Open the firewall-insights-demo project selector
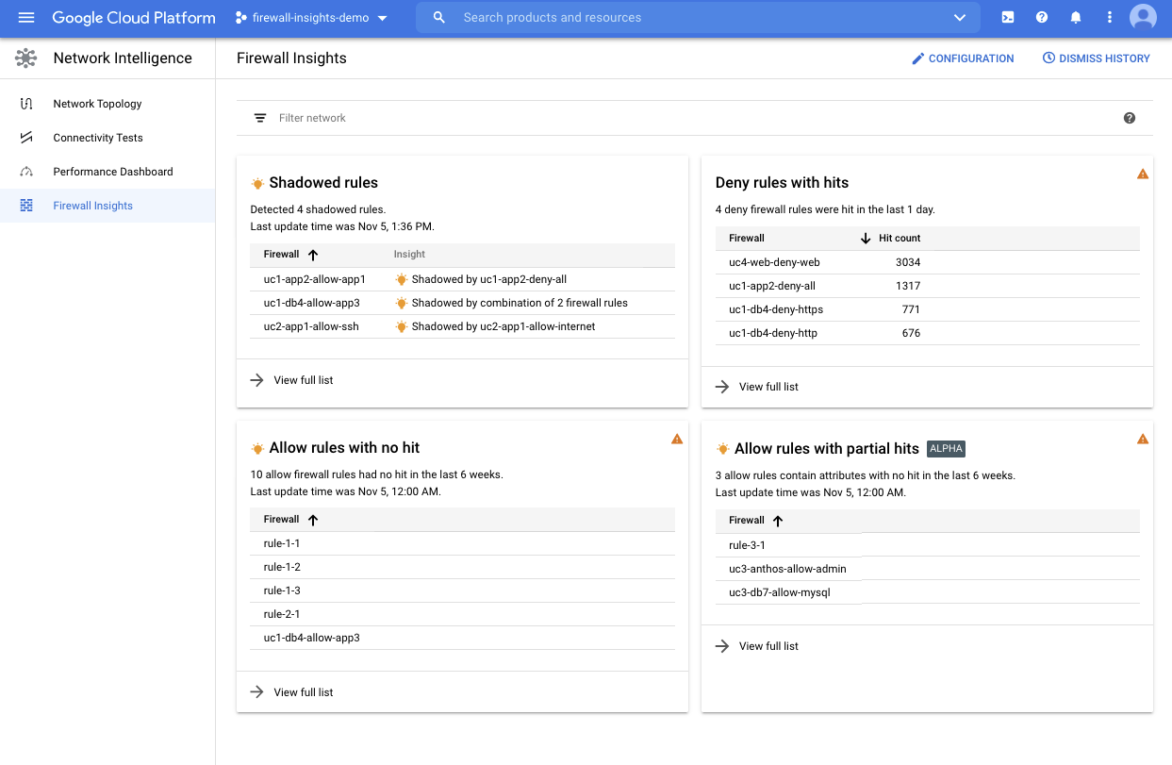This screenshot has width=1172, height=765. click(311, 18)
